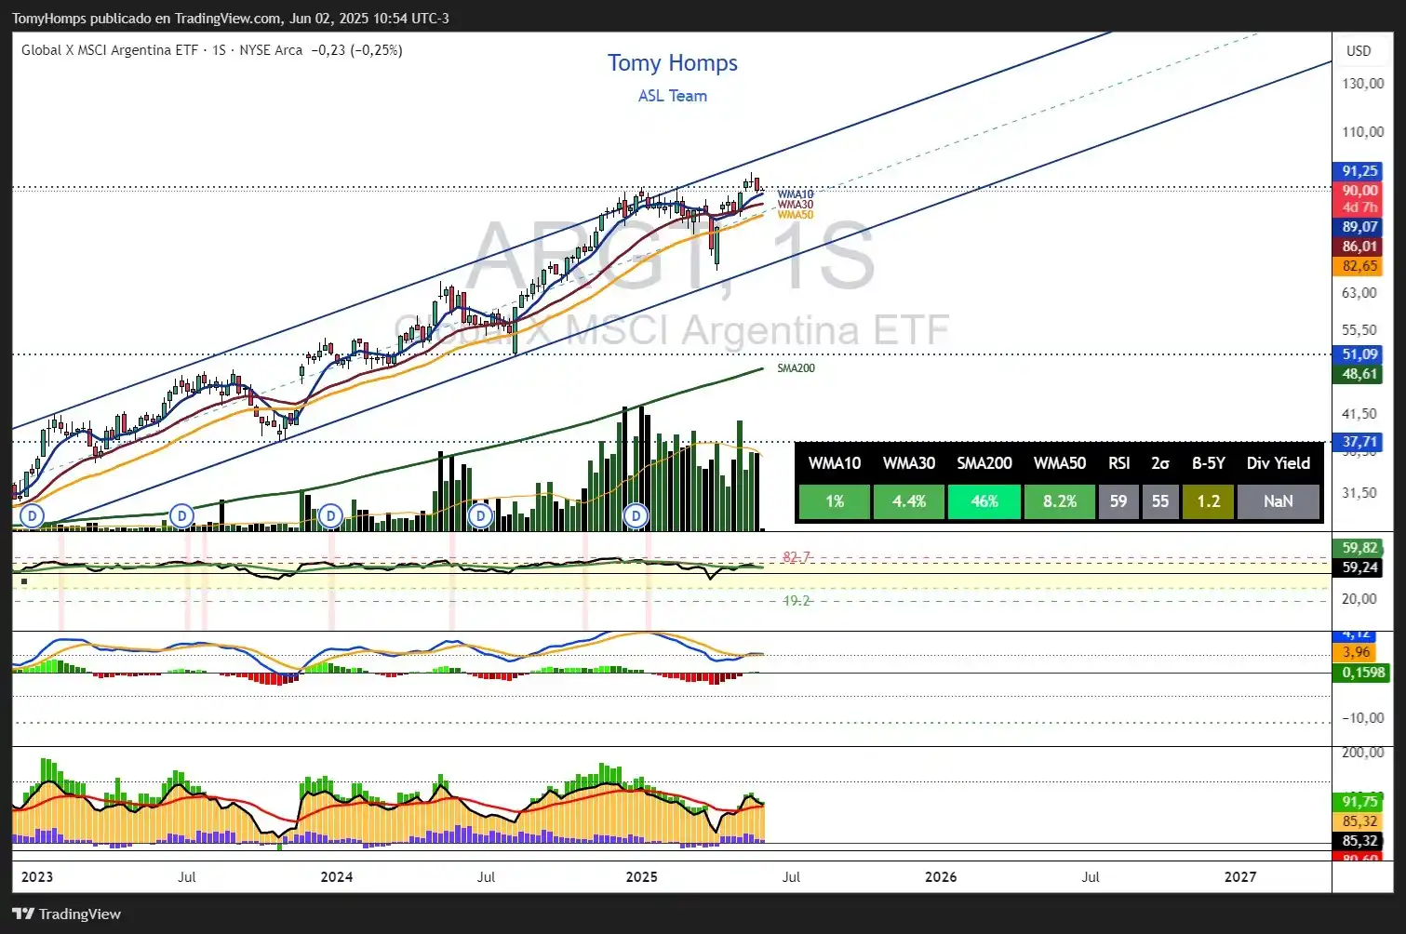
Task: Click the Div Yield header in the stats table
Action: click(x=1279, y=463)
